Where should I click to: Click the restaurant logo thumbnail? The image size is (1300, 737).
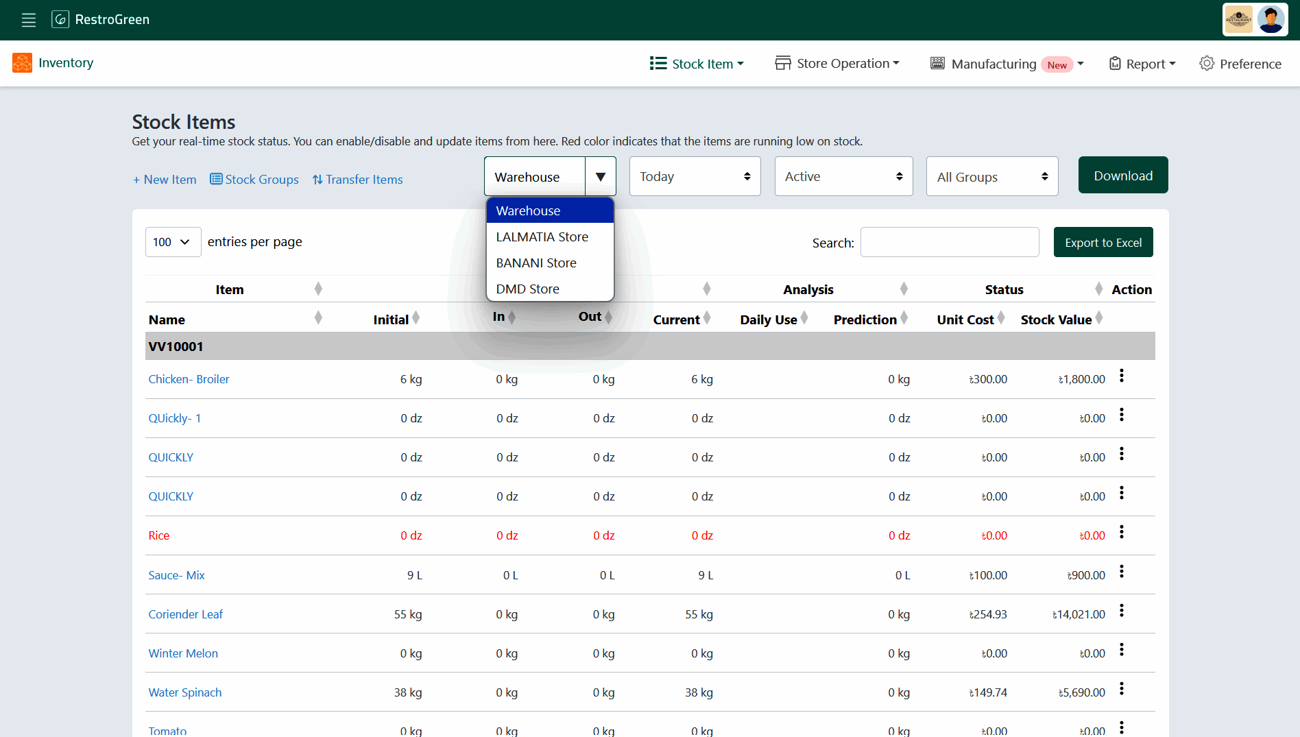pyautogui.click(x=1238, y=19)
